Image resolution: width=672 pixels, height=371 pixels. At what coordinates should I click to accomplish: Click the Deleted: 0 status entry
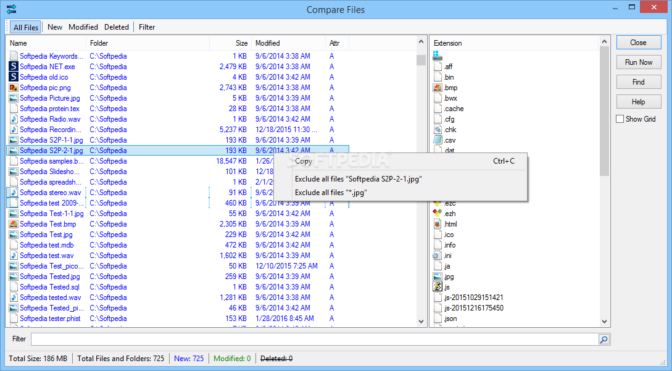[x=276, y=359]
